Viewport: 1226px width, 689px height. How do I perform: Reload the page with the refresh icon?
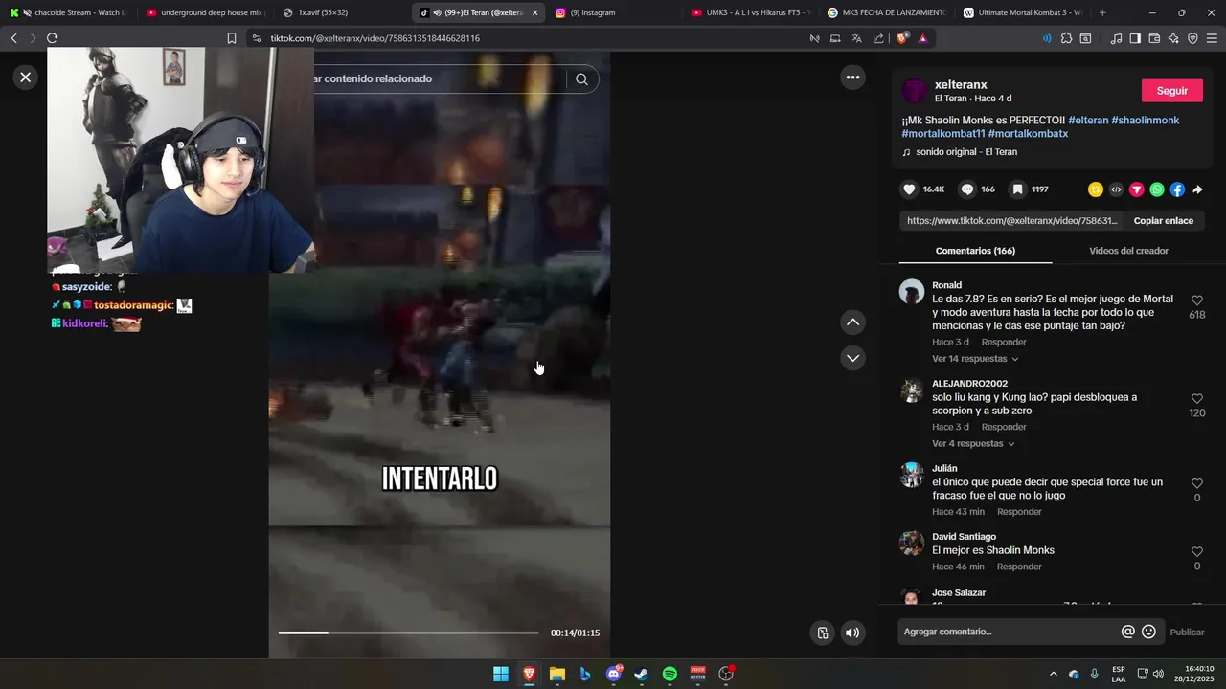(52, 38)
